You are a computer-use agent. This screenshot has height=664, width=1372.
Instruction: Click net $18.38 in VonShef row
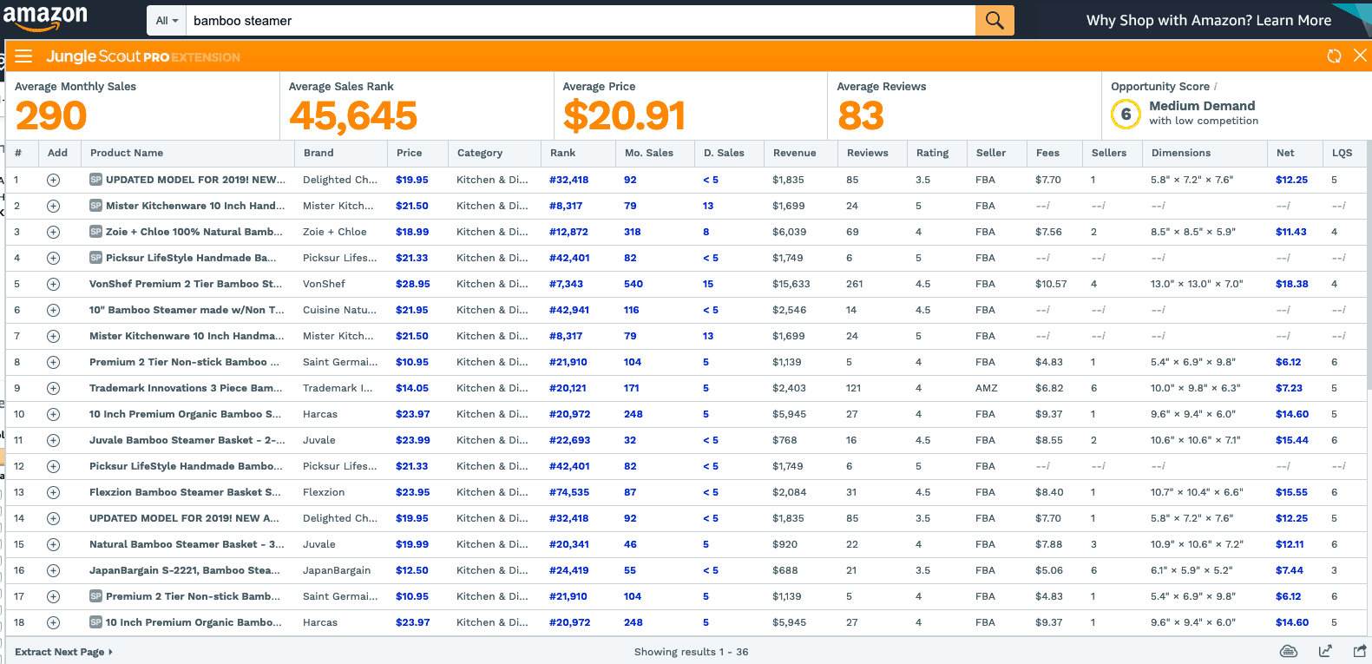point(1292,284)
